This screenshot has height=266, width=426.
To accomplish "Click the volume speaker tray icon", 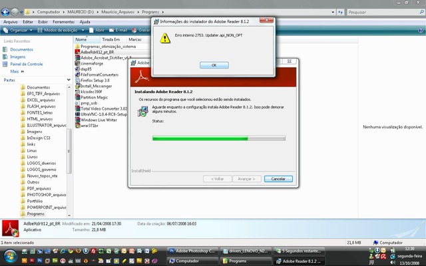I will (393, 262).
